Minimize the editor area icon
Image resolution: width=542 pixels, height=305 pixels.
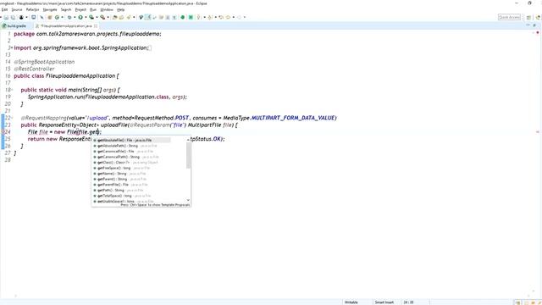(x=528, y=25)
